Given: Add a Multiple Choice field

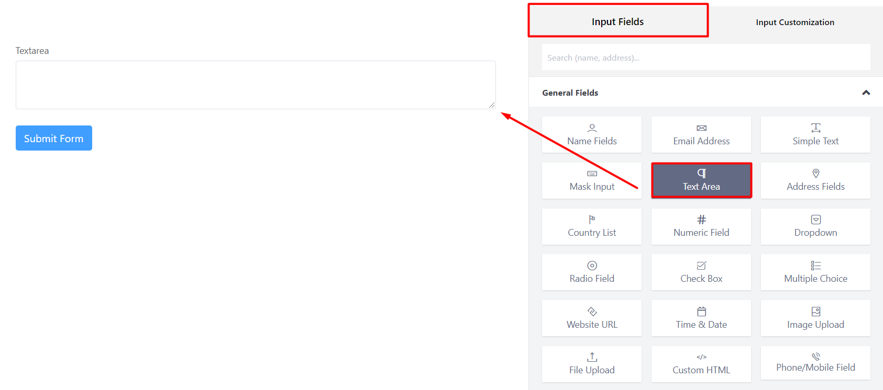Looking at the screenshot, I should coord(815,272).
